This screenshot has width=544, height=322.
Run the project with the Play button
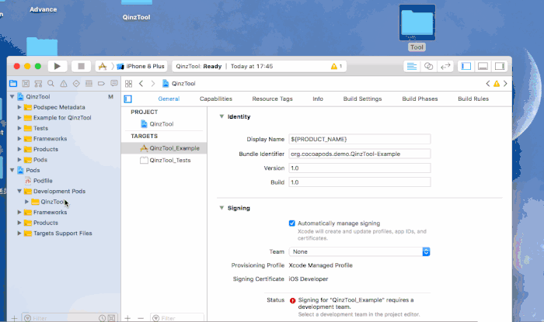58,66
